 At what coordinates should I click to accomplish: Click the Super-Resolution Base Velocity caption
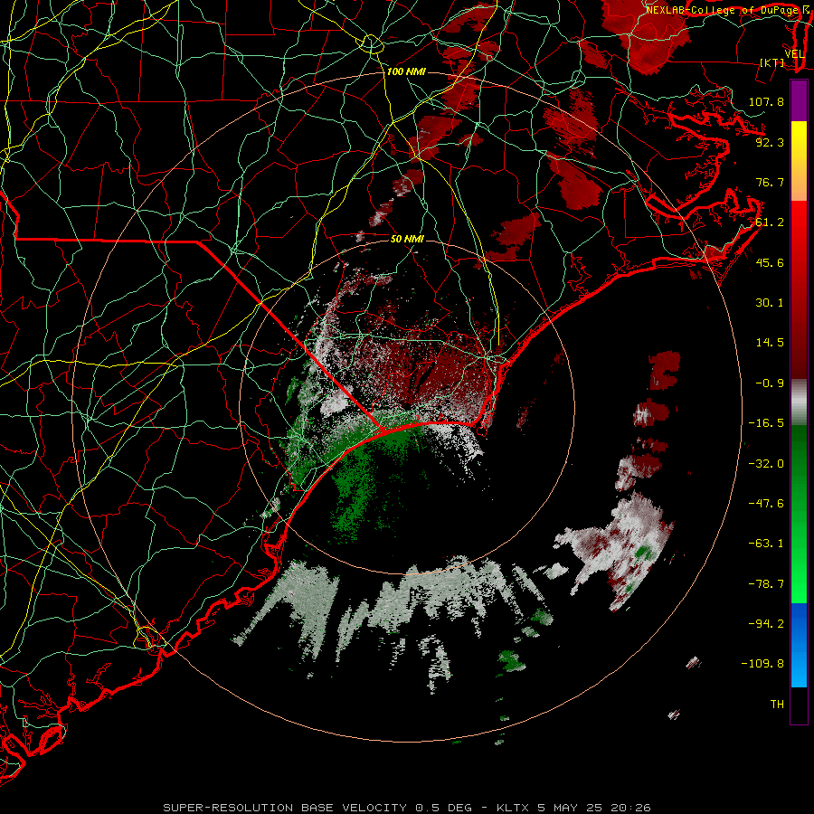406,808
